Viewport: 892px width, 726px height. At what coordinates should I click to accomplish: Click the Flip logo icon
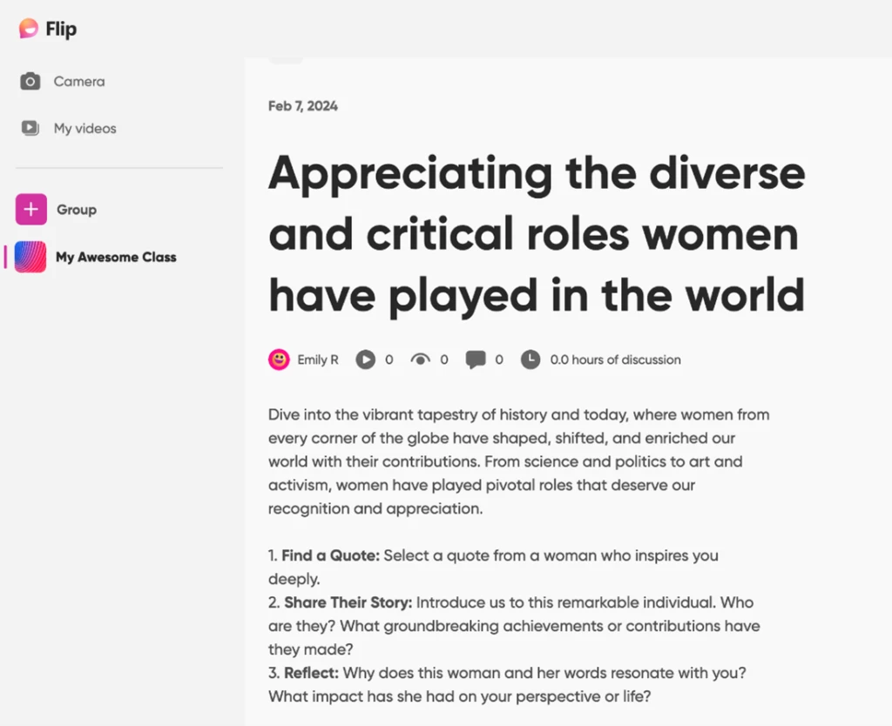point(29,29)
